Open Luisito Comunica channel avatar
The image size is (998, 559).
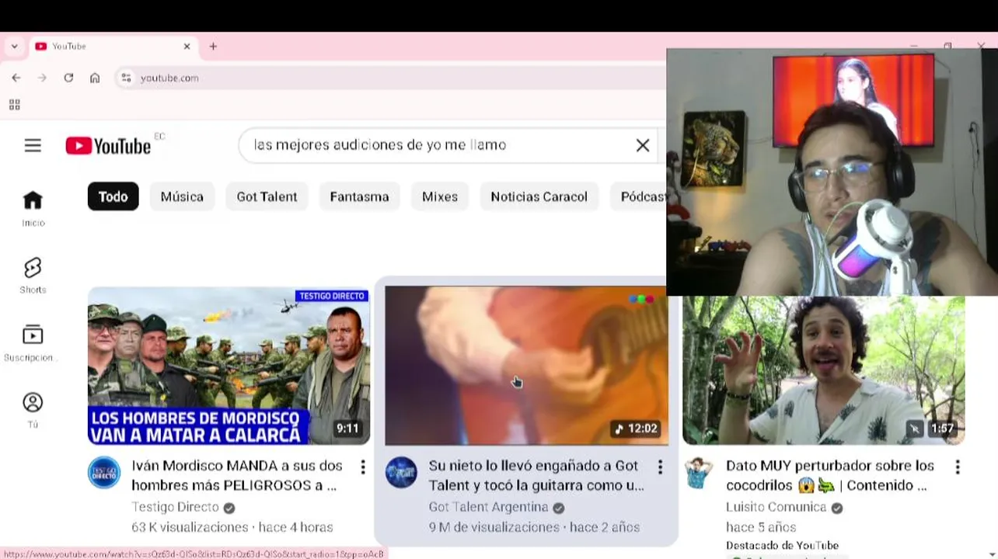pyautogui.click(x=699, y=472)
